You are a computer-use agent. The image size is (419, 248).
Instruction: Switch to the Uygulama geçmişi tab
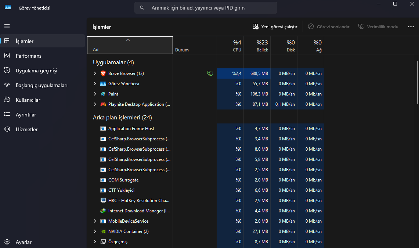[43, 71]
